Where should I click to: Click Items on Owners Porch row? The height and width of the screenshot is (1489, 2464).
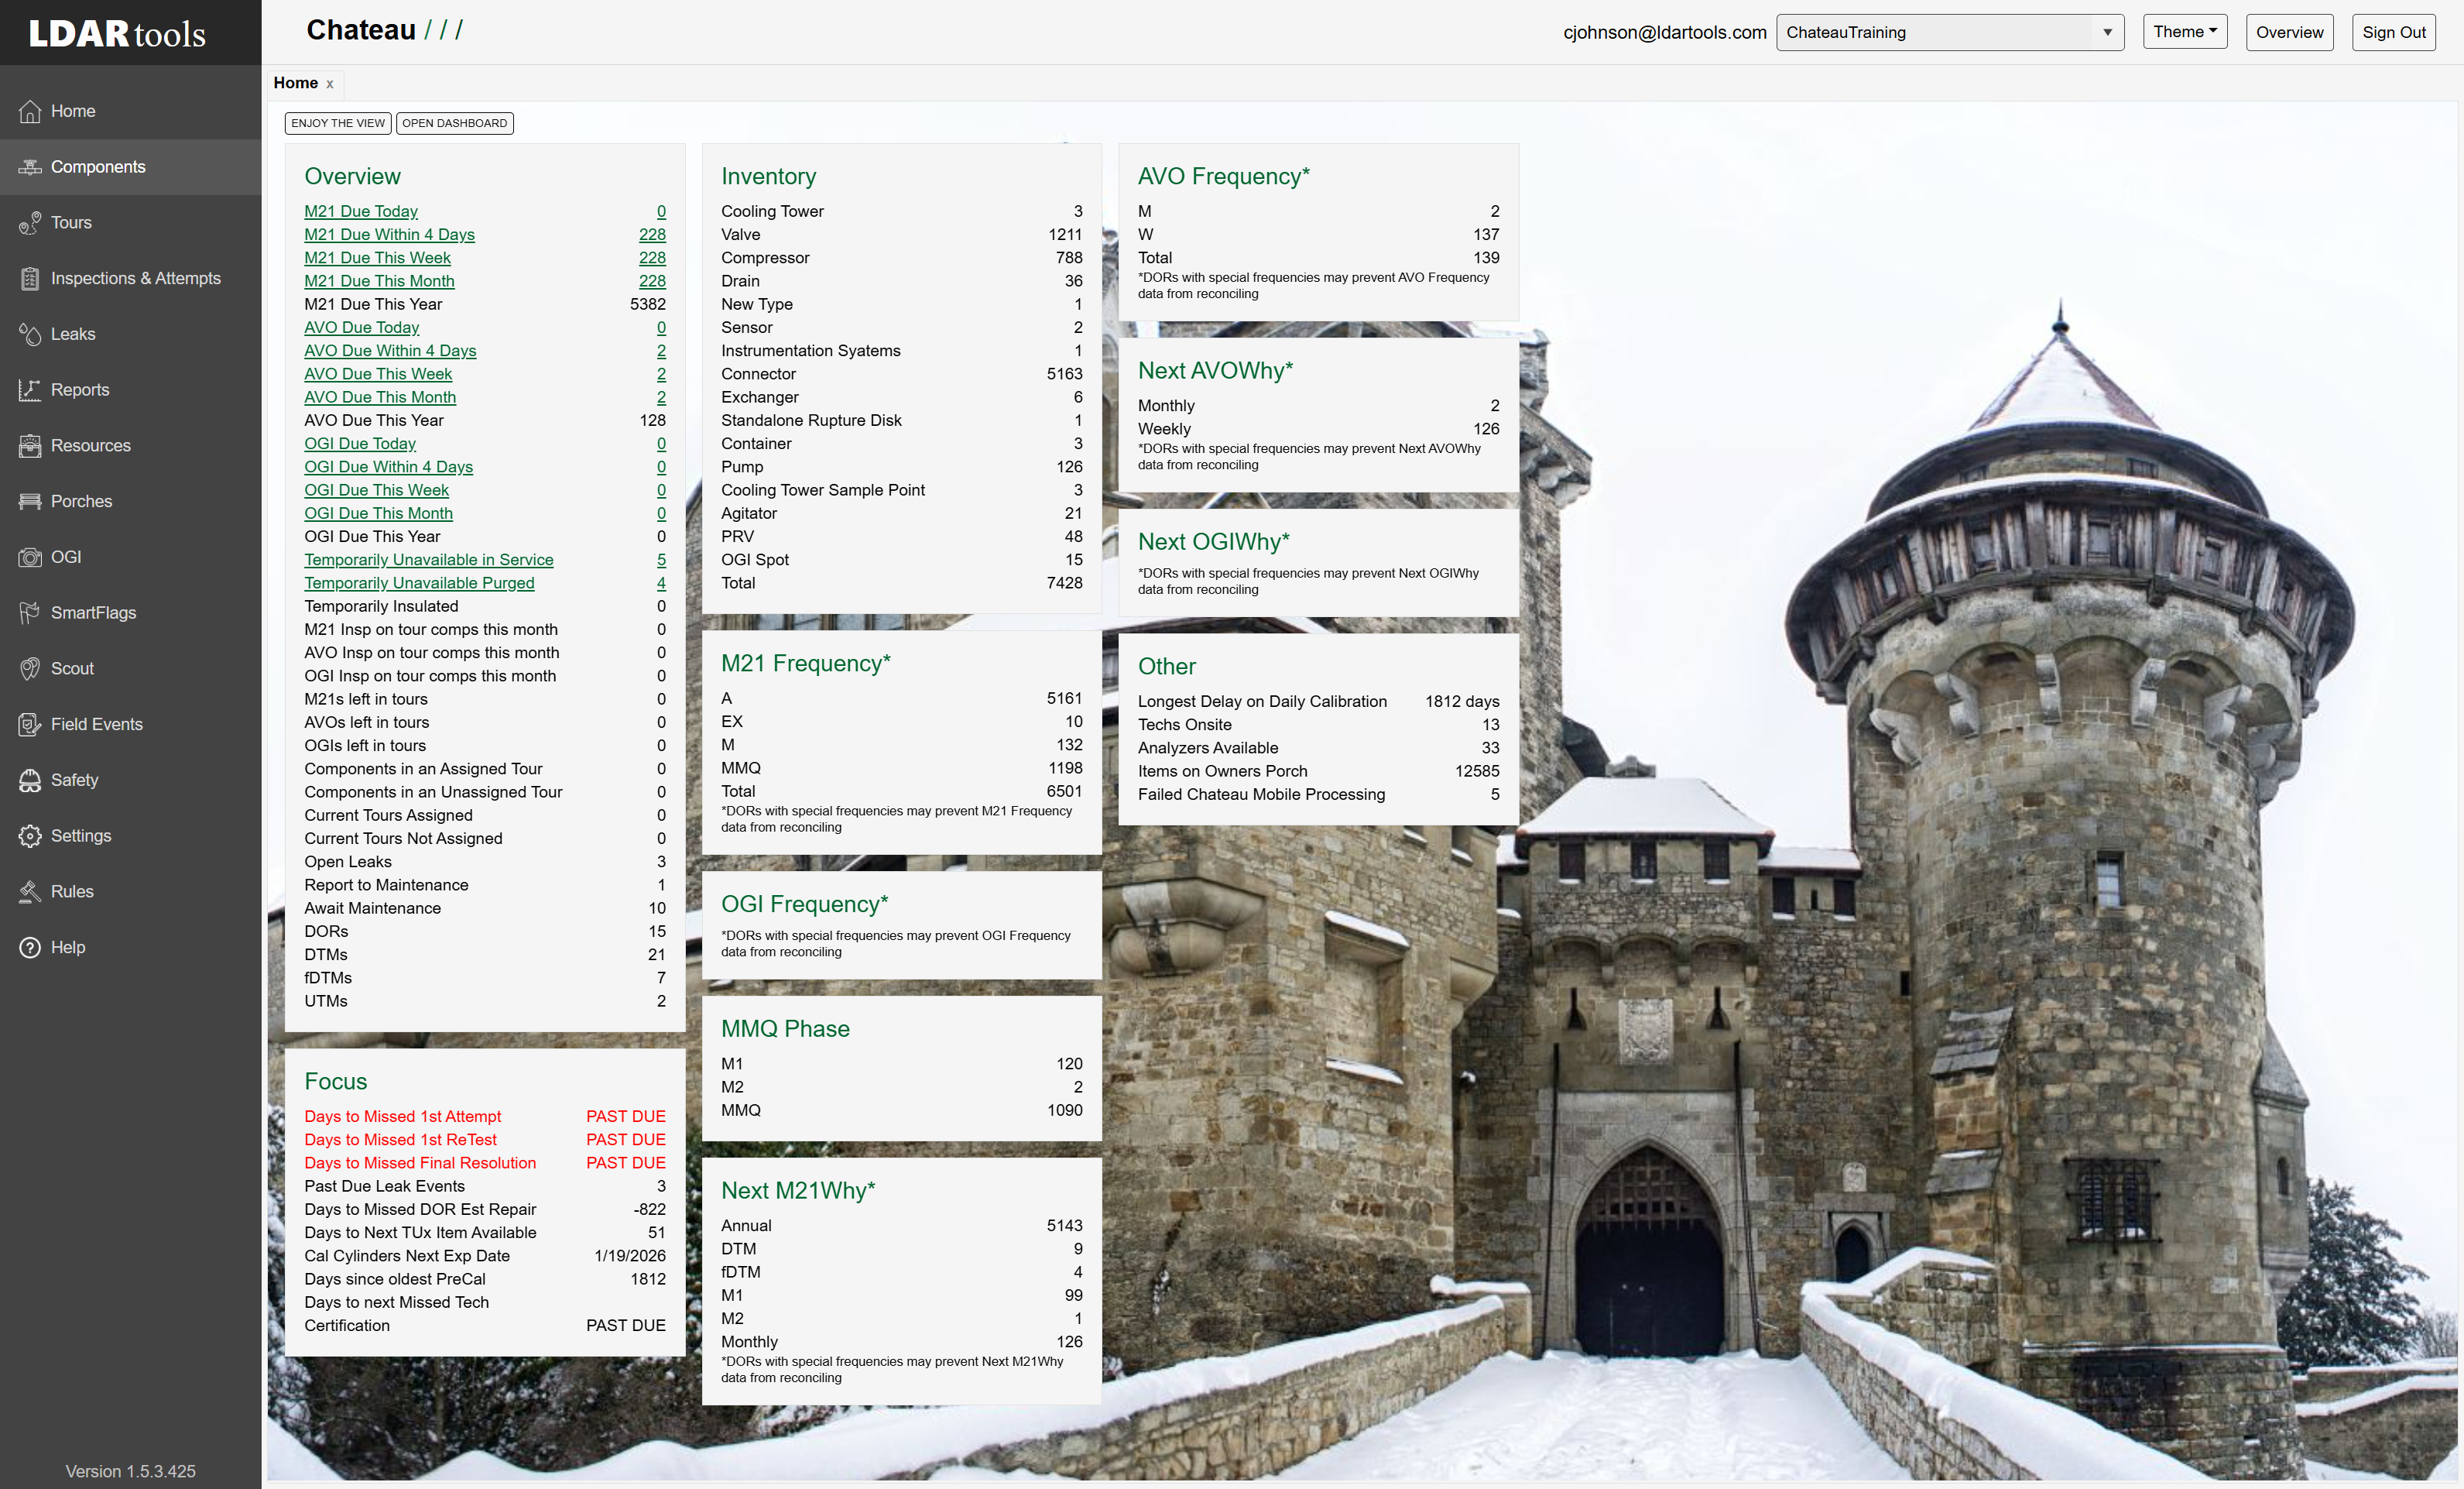[1318, 771]
